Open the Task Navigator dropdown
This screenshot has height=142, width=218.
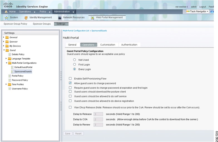(207, 12)
